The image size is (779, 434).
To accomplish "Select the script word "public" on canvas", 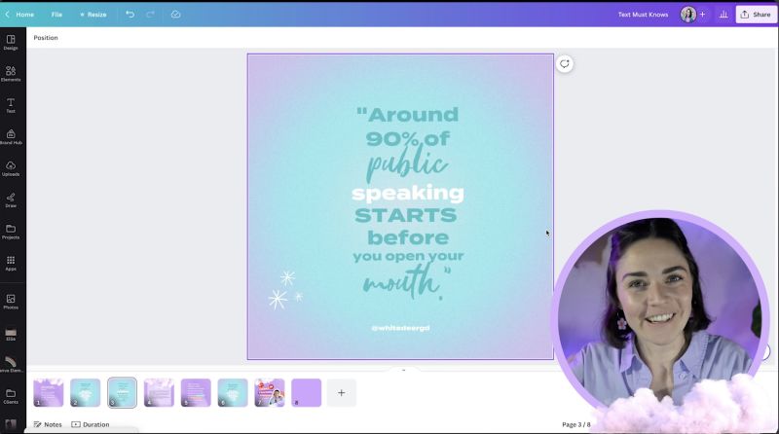I will point(407,164).
